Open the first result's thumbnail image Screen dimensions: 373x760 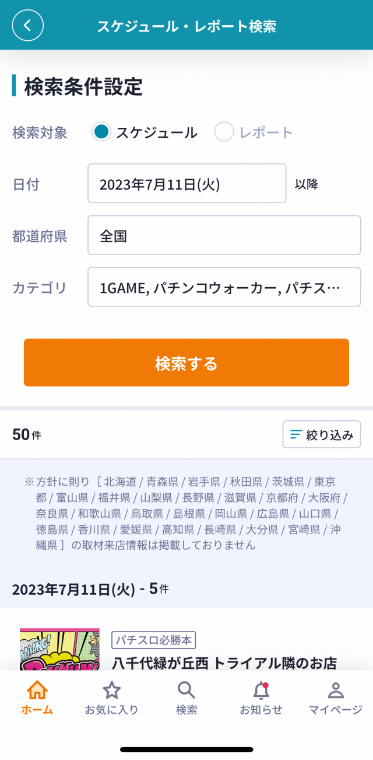[59, 649]
